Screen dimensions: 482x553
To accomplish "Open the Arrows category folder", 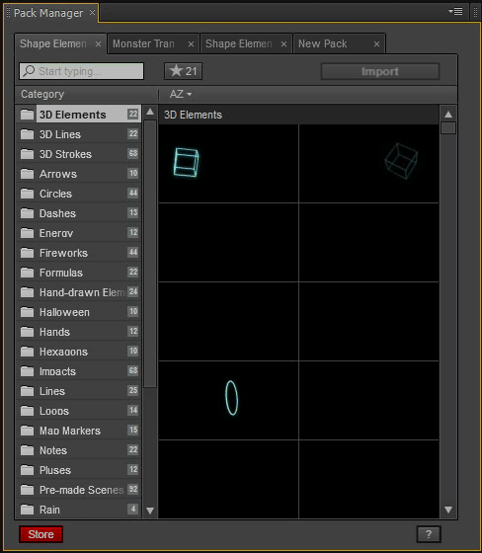I will [79, 174].
